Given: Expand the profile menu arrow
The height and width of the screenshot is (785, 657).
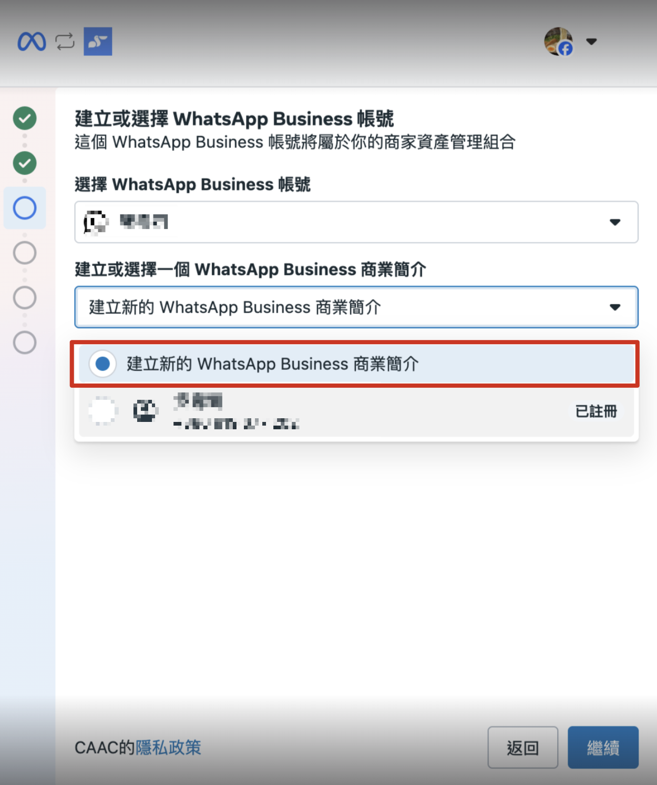Looking at the screenshot, I should [591, 42].
